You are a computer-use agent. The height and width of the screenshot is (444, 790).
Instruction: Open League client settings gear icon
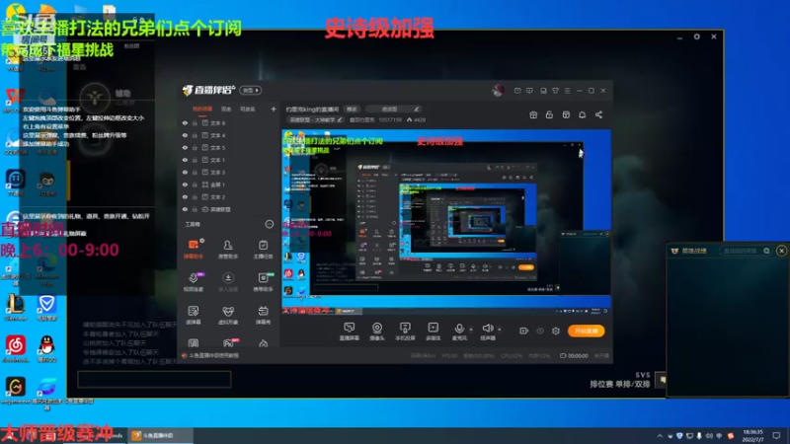697,37
